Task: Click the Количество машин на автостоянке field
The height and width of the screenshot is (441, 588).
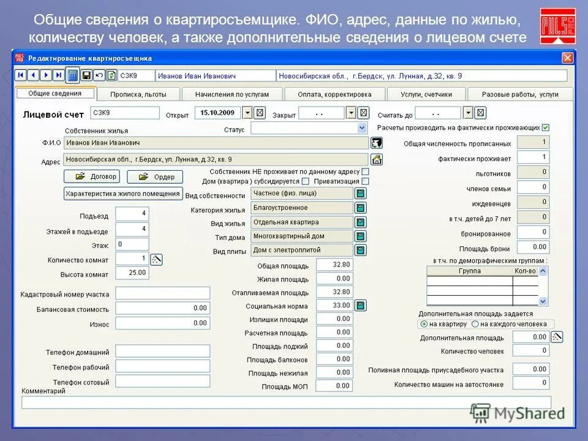Action: 531,383
